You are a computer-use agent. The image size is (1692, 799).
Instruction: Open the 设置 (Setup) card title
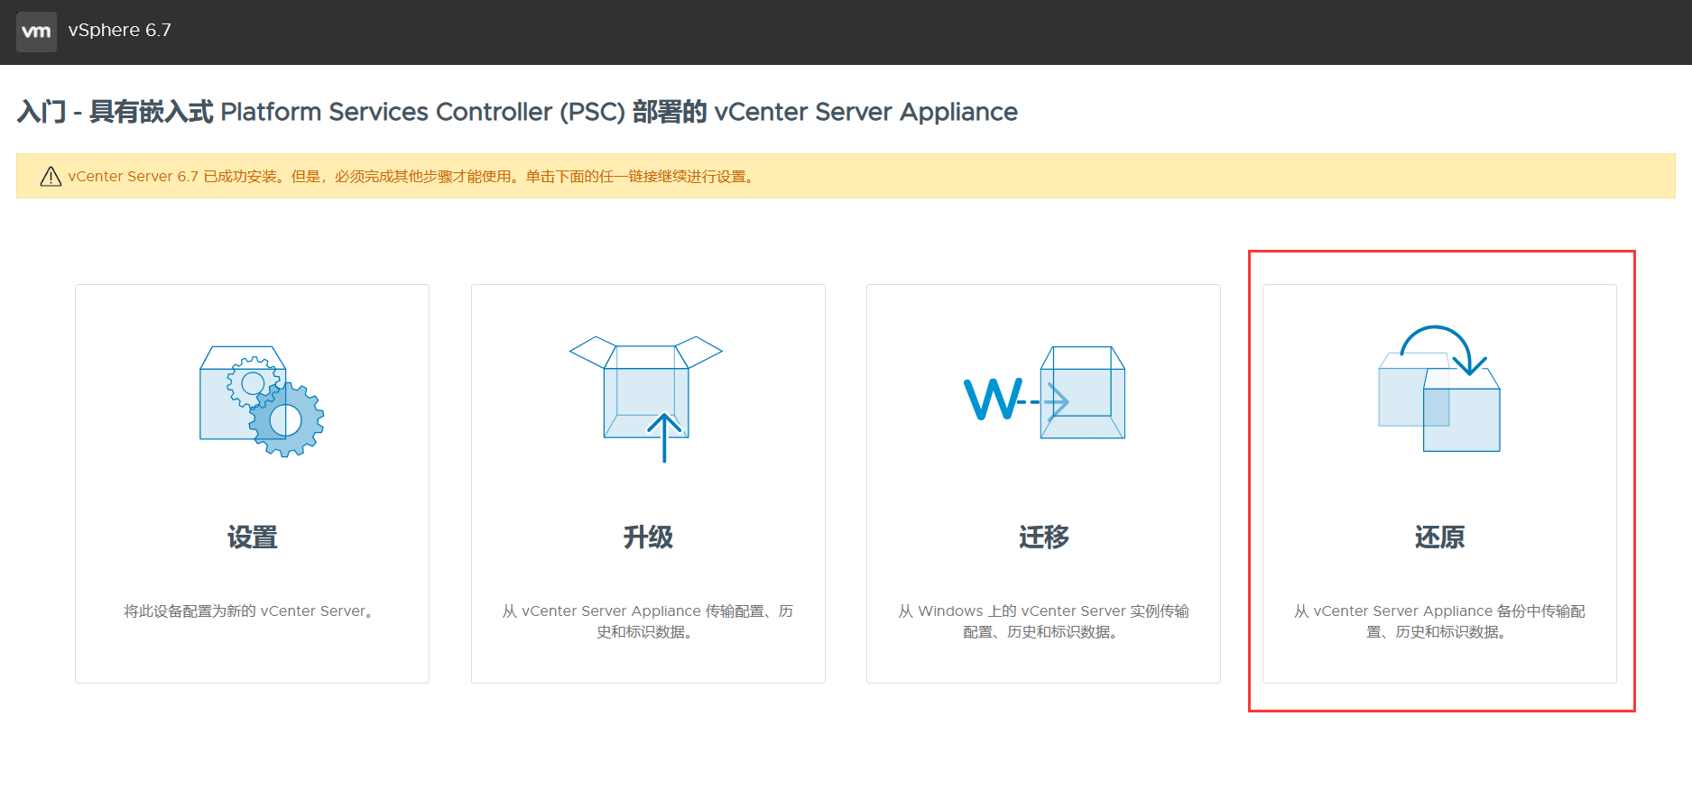point(252,537)
